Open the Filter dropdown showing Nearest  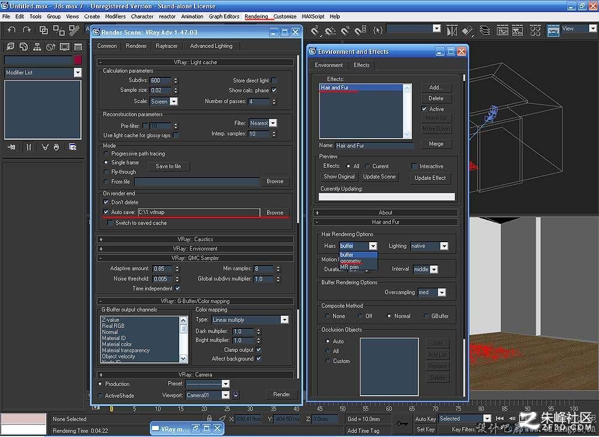273,123
